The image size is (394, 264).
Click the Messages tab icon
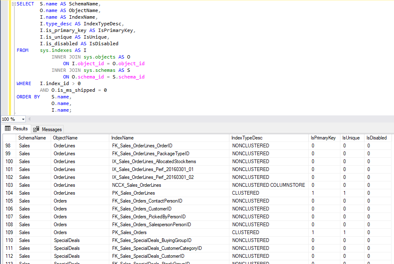[37, 130]
